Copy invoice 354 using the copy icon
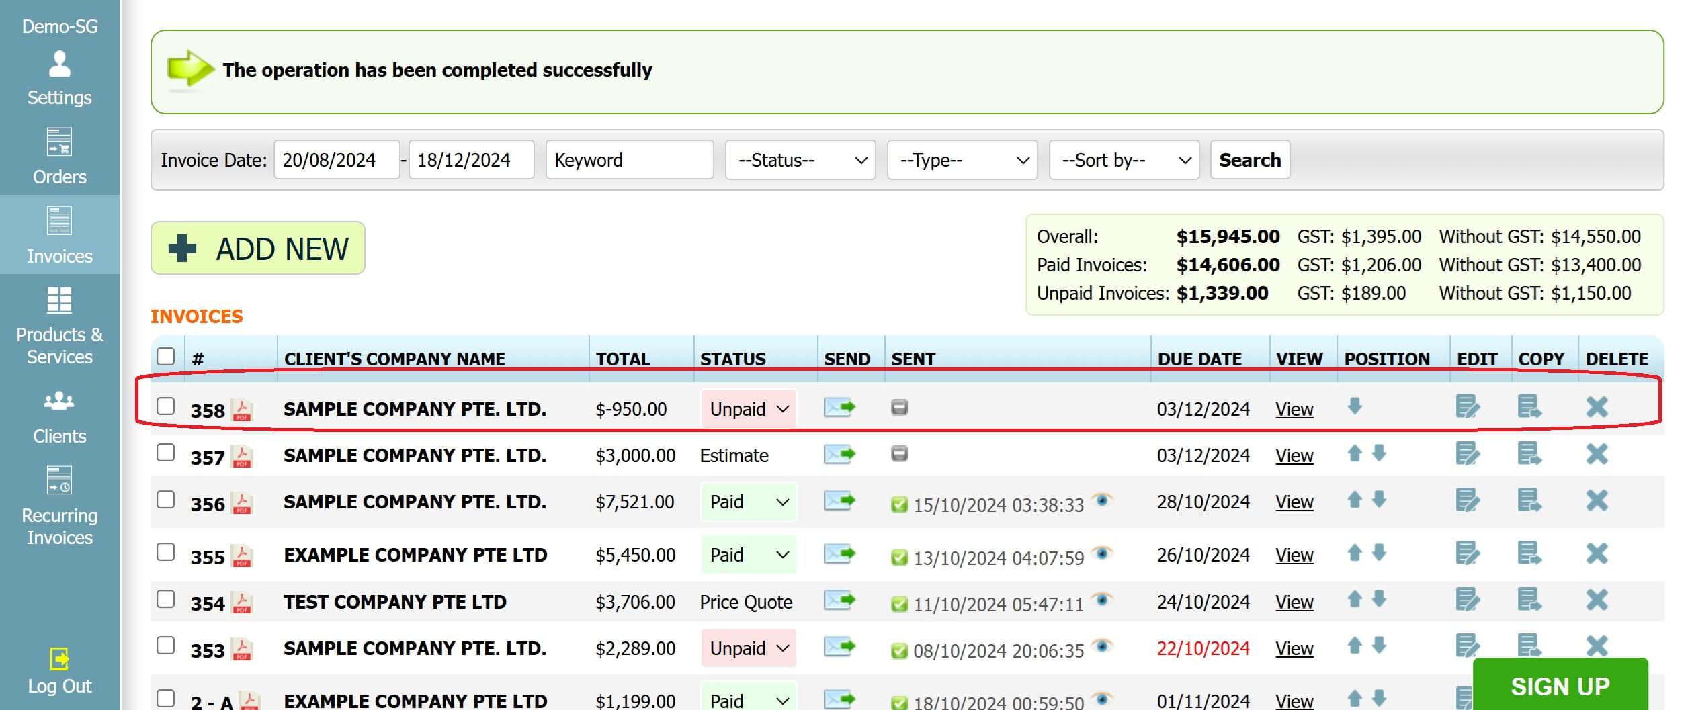The width and height of the screenshot is (1690, 710). pos(1529,600)
